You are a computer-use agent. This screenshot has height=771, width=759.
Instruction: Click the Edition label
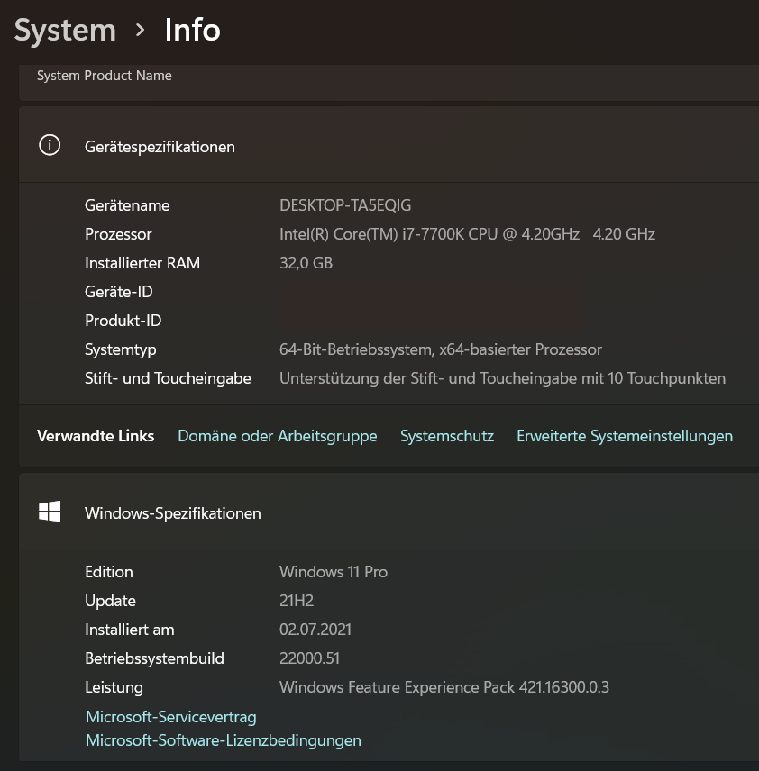[x=109, y=572]
